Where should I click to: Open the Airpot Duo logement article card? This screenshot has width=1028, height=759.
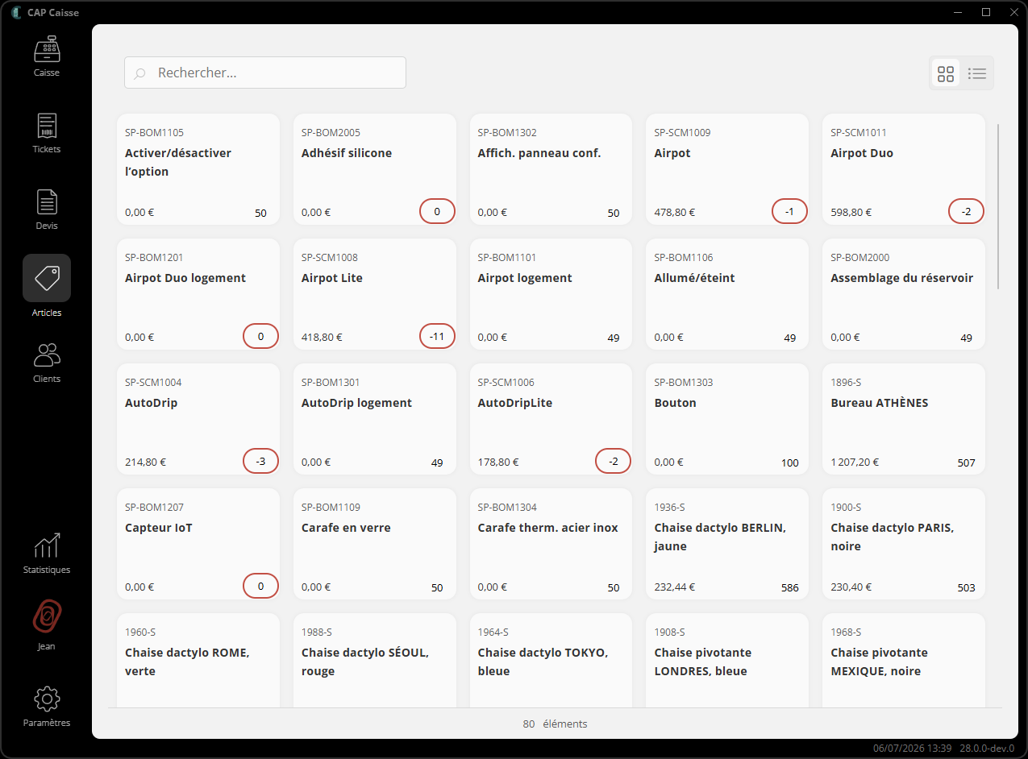coord(198,294)
